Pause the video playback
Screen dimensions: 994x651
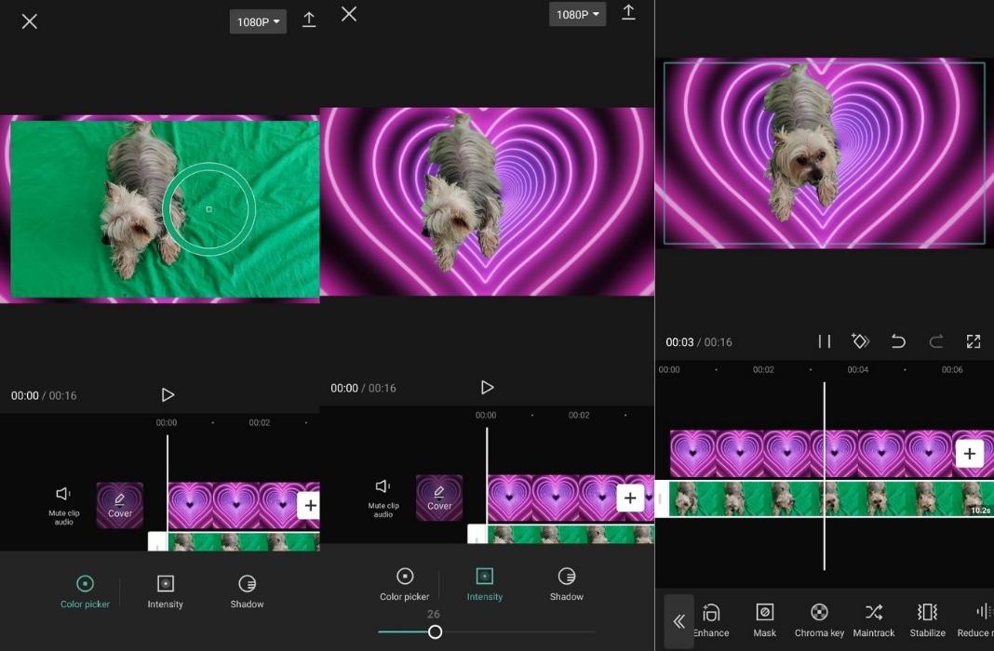[x=824, y=341]
